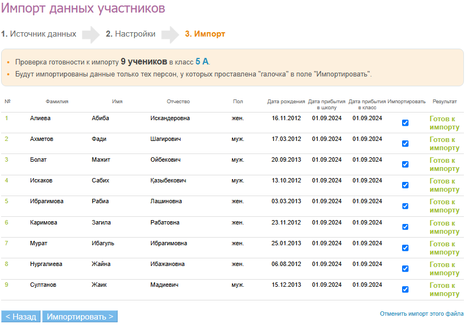465x325 pixels.
Task: Open step 1 Источник данных
Action: [39, 34]
